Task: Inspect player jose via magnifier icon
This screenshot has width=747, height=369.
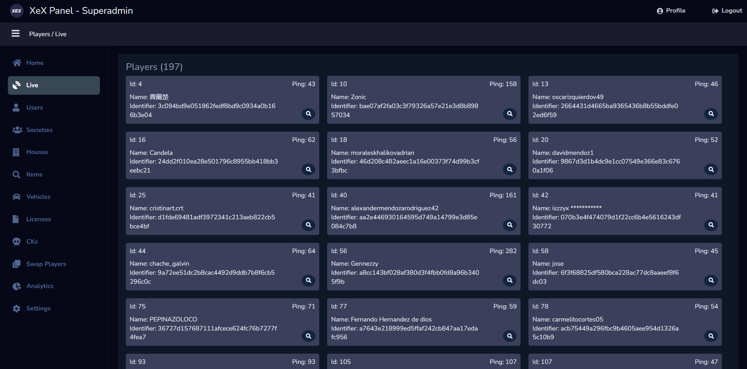Action: [711, 281]
